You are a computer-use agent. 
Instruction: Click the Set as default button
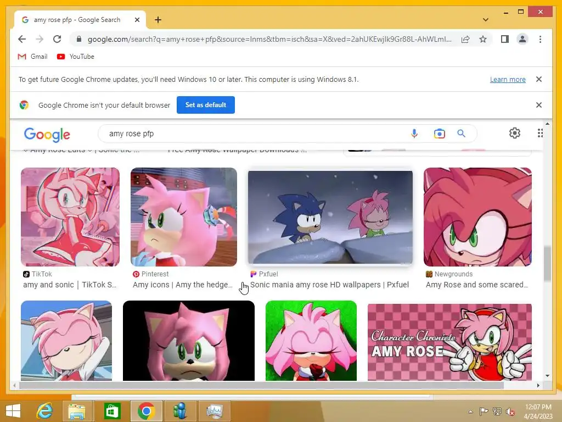pos(206,105)
